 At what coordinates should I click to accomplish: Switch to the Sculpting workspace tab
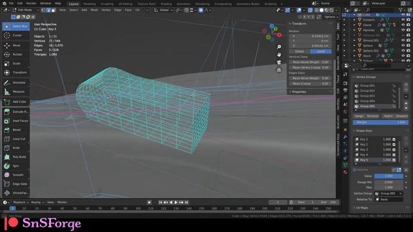pyautogui.click(x=107, y=4)
